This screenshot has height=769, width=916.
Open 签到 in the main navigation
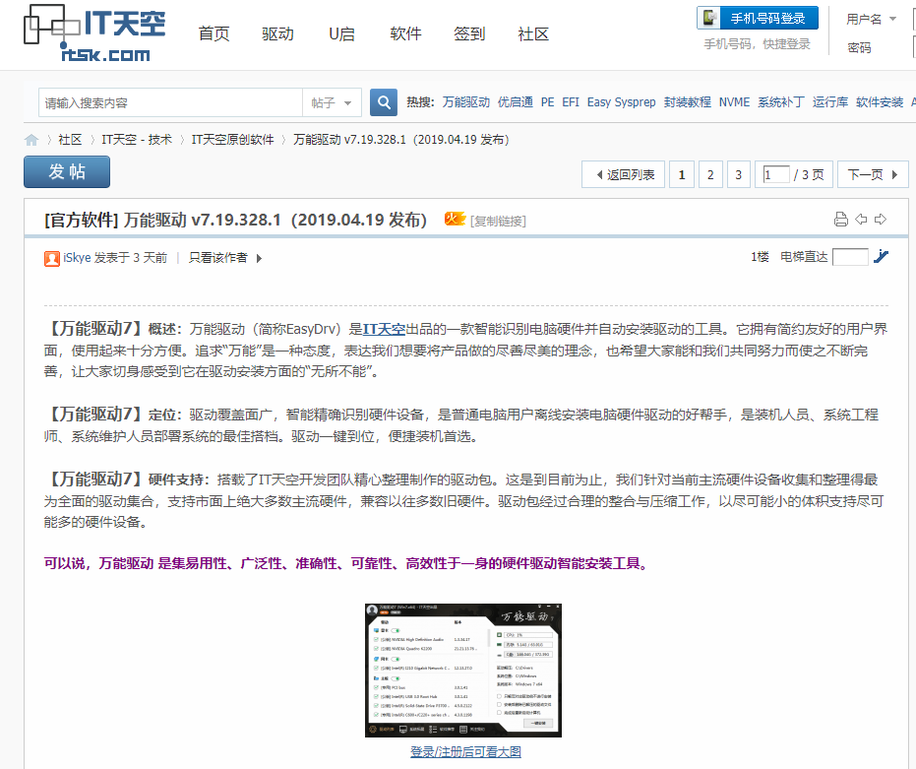469,33
